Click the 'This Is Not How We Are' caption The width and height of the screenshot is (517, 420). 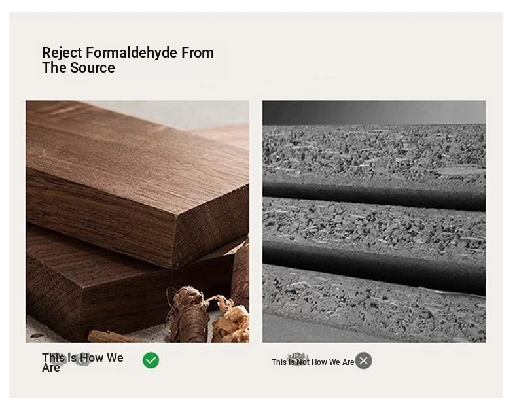313,362
